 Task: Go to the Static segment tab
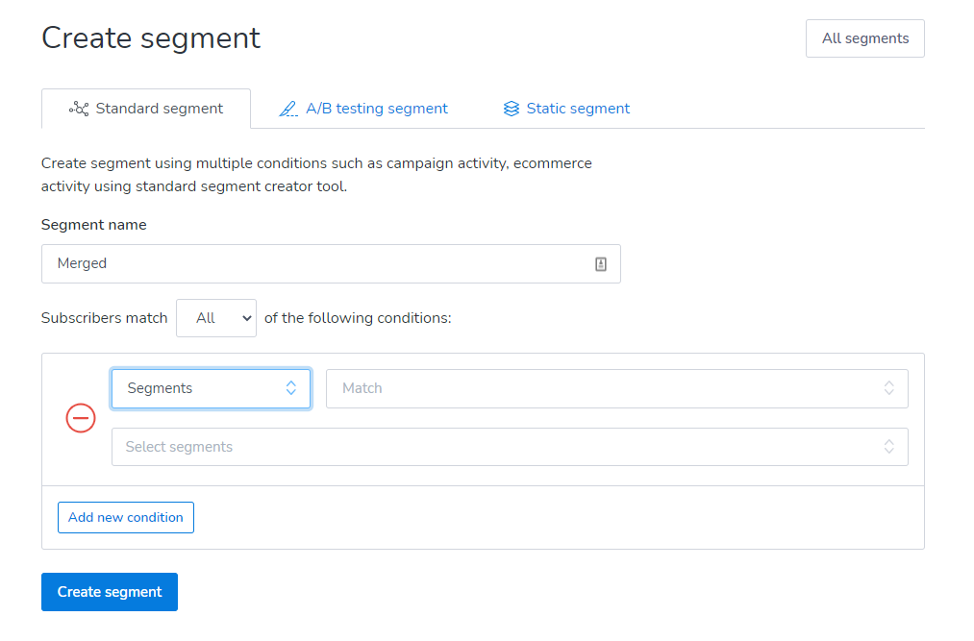coord(578,109)
